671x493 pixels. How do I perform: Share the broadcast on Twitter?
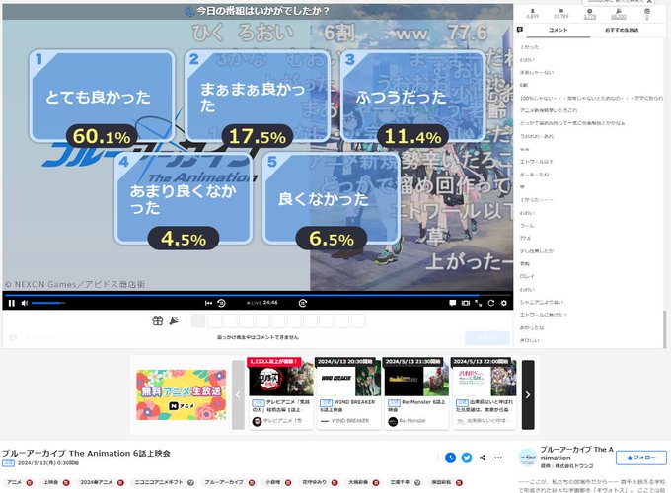(467, 458)
